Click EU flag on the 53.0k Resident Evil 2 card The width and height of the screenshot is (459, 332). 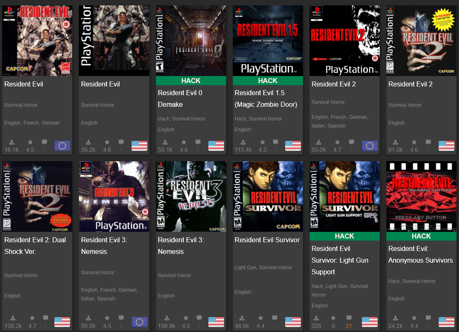pos(370,145)
